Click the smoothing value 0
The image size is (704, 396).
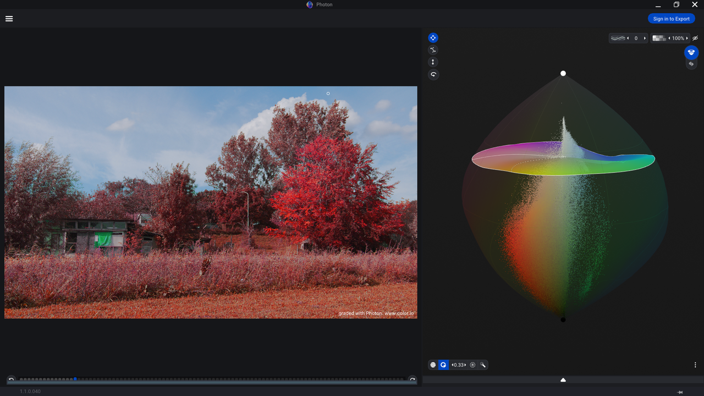(x=636, y=38)
